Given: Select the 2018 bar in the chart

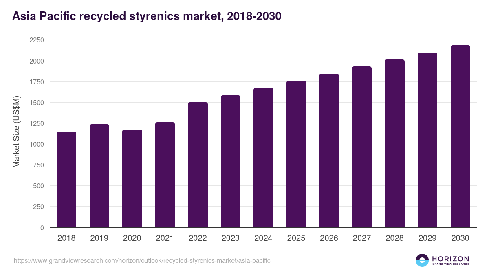Looking at the screenshot, I should click(x=66, y=180).
